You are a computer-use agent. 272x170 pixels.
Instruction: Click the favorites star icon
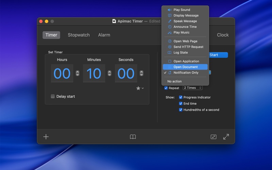(x=138, y=88)
